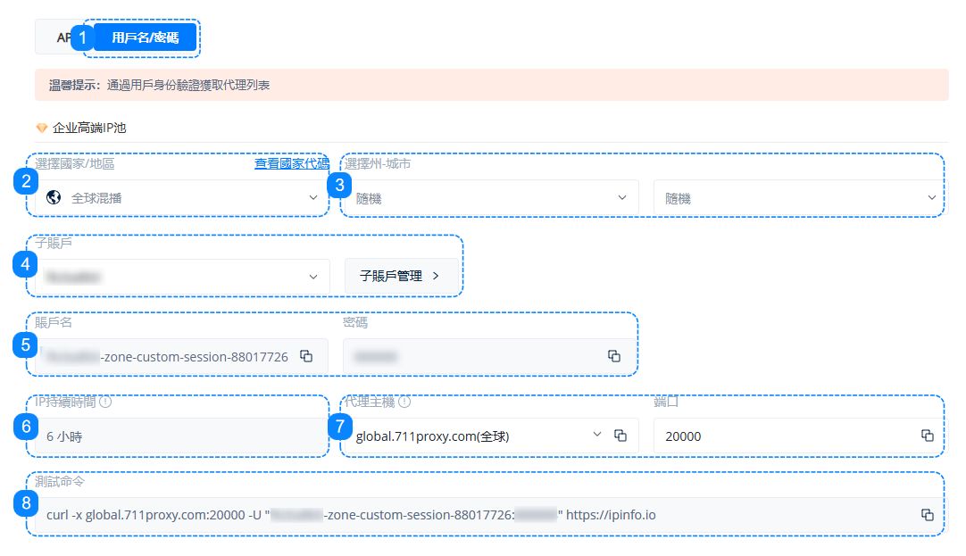Copy the account name (賬戶名) value
The height and width of the screenshot is (556, 966).
306,356
